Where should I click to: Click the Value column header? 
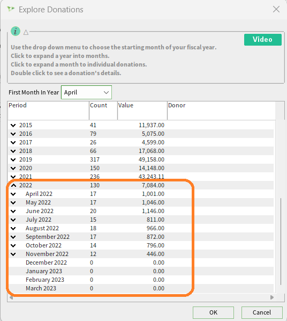click(x=142, y=111)
